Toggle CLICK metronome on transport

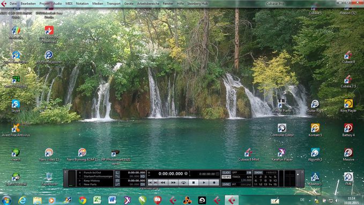click(226, 172)
